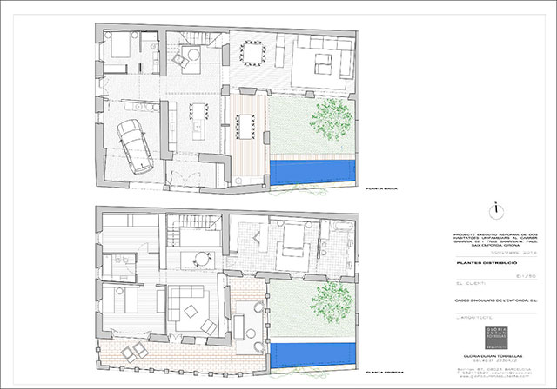Click the project description text block

(494, 241)
